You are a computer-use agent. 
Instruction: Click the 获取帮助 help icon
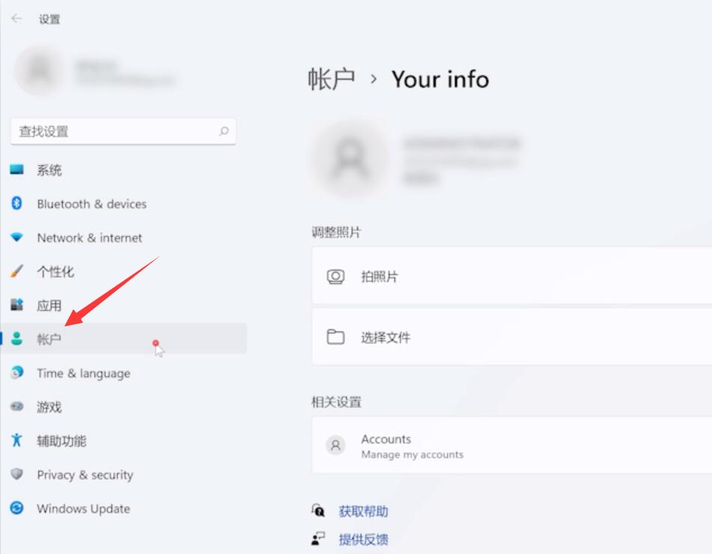click(318, 511)
